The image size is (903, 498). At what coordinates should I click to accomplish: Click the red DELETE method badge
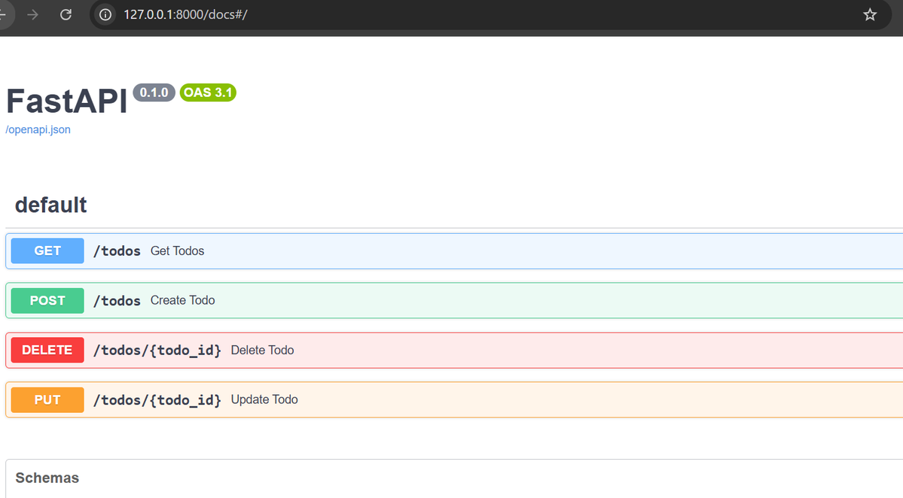[47, 351]
